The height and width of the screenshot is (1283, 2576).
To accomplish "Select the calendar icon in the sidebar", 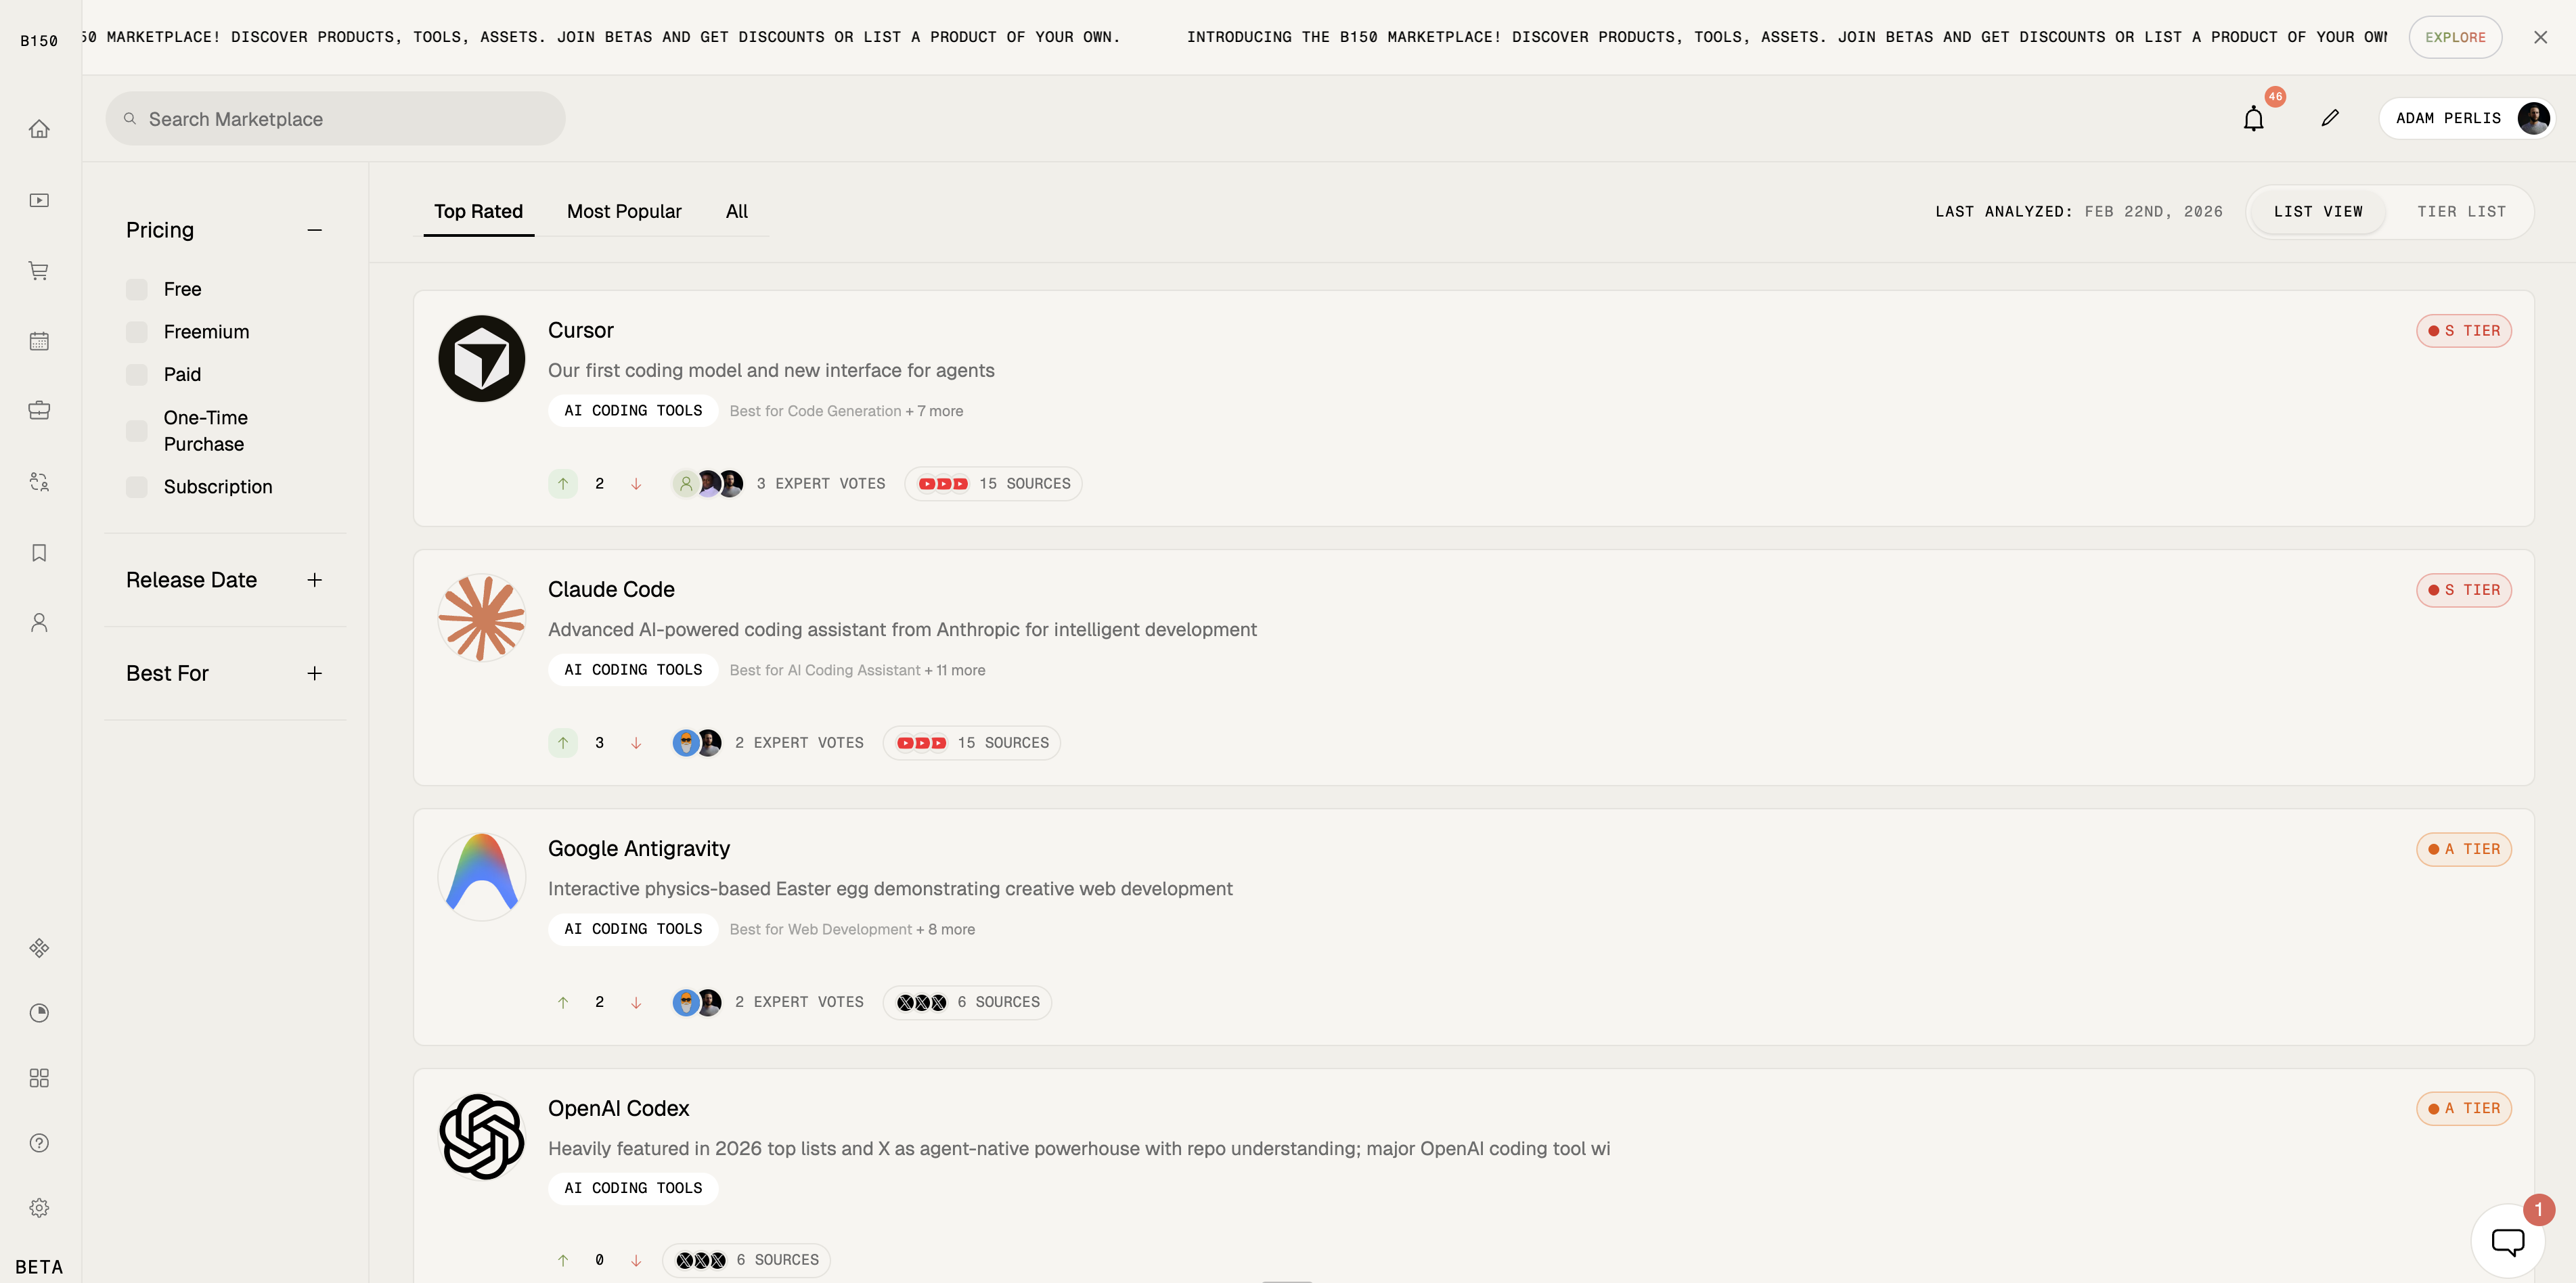I will (x=39, y=340).
